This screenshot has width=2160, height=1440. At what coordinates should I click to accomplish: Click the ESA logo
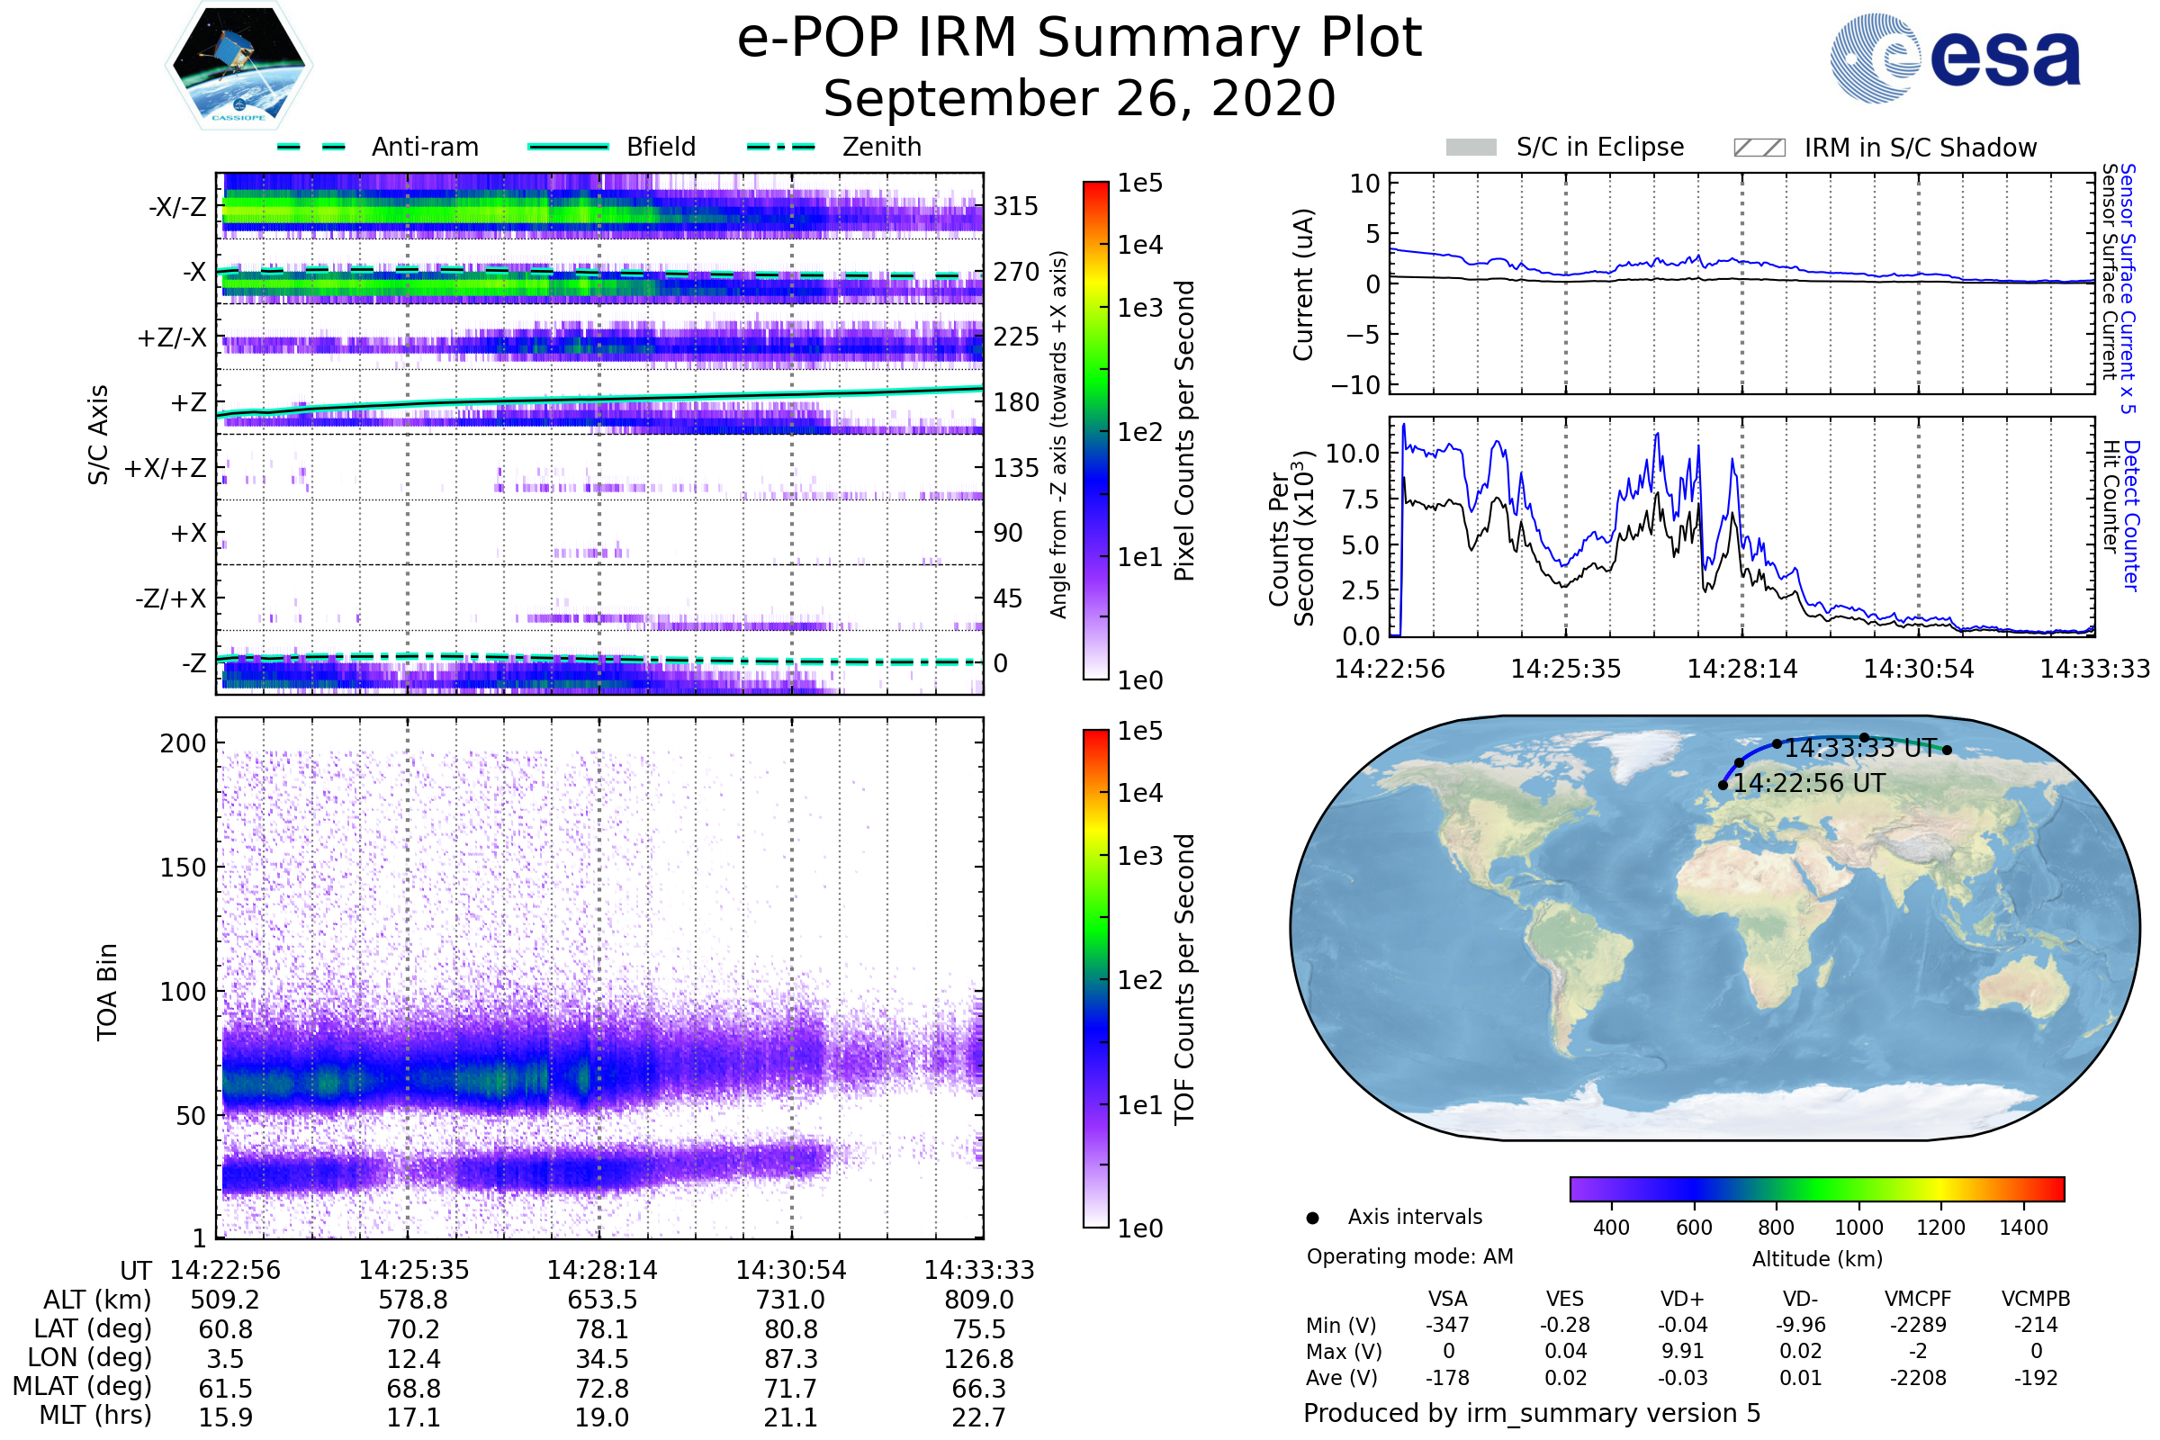pos(1956,57)
